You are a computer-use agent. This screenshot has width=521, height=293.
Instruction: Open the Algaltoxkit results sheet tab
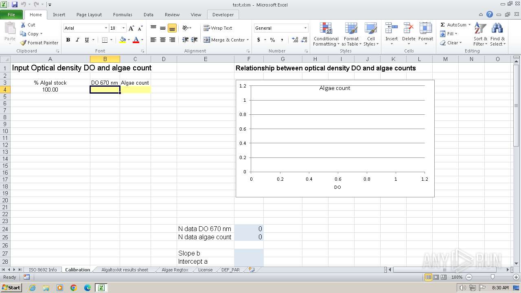point(125,270)
